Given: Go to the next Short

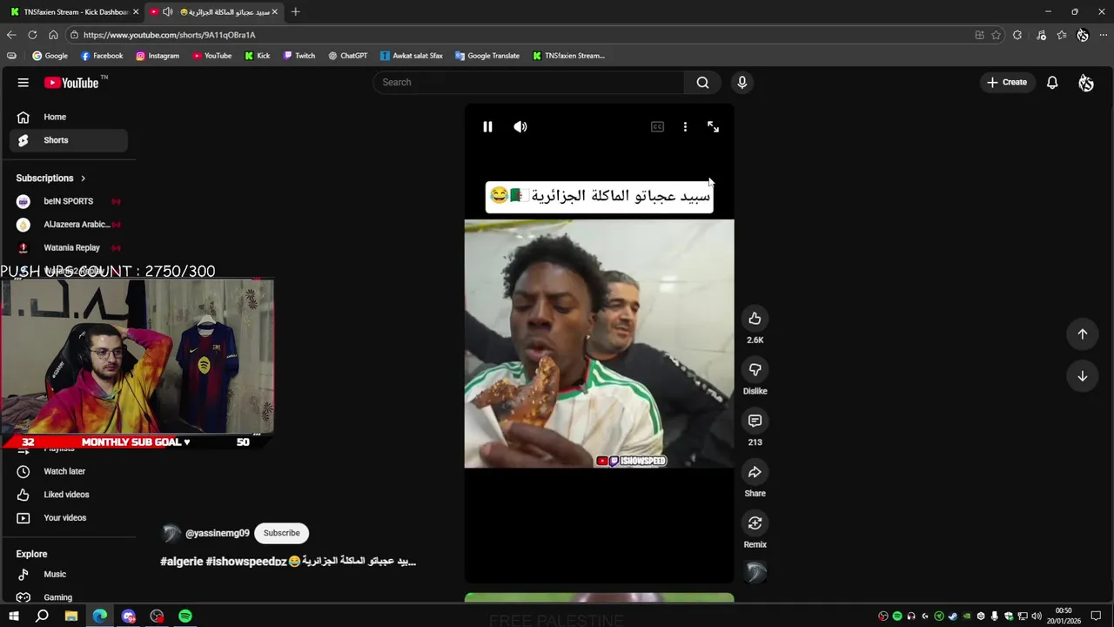Looking at the screenshot, I should tap(1083, 376).
